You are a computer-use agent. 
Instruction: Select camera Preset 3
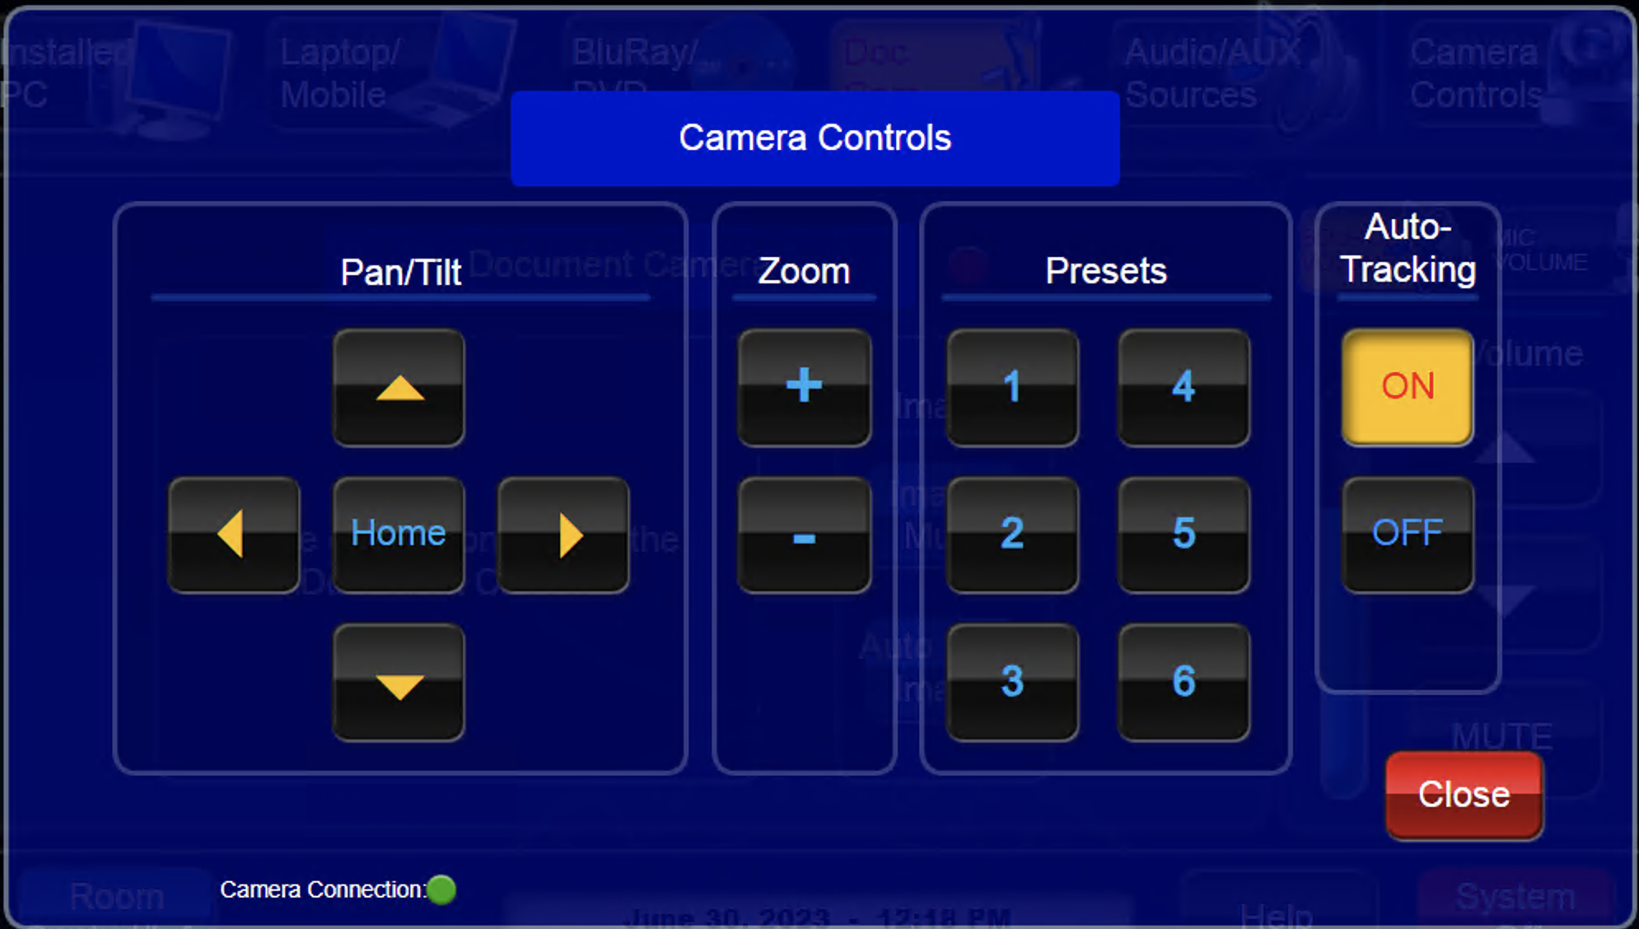tap(1011, 681)
